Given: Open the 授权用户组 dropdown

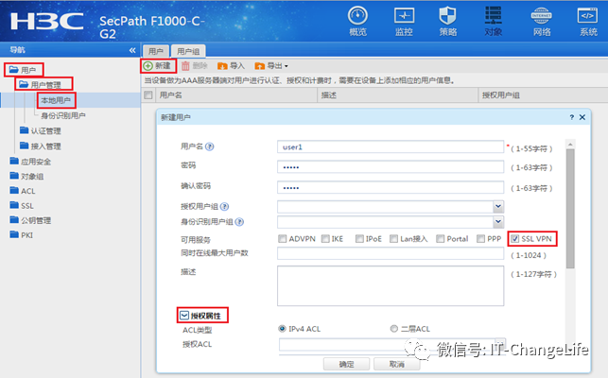Looking at the screenshot, I should (498, 207).
